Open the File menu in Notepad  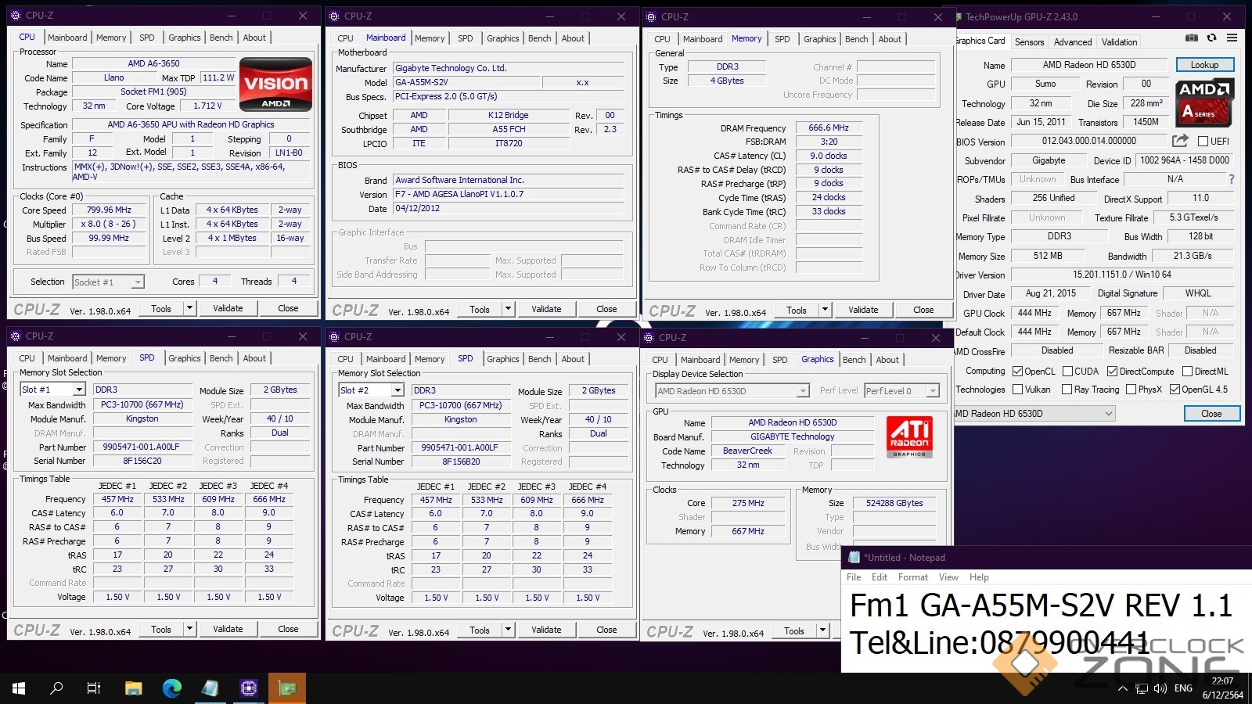click(x=854, y=577)
